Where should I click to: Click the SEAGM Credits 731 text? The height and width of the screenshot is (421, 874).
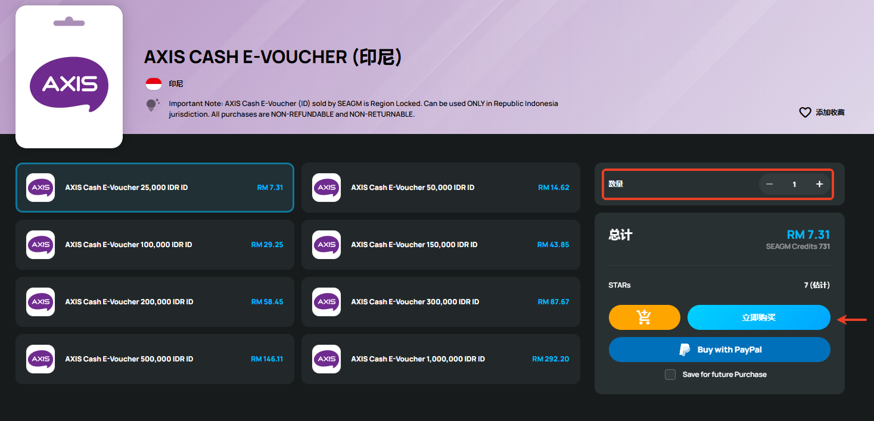798,247
